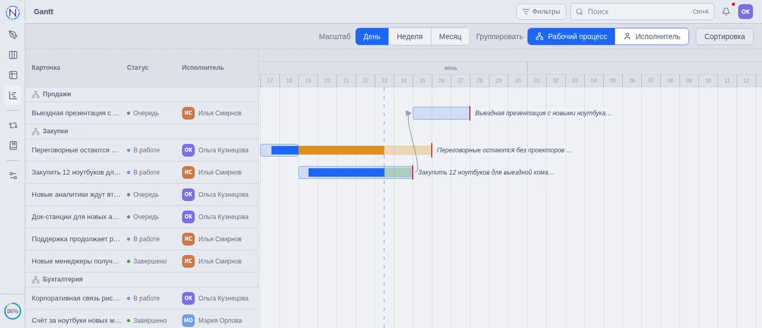
Task: Click ИС avatar in Выездная презентация row
Action: pos(188,113)
